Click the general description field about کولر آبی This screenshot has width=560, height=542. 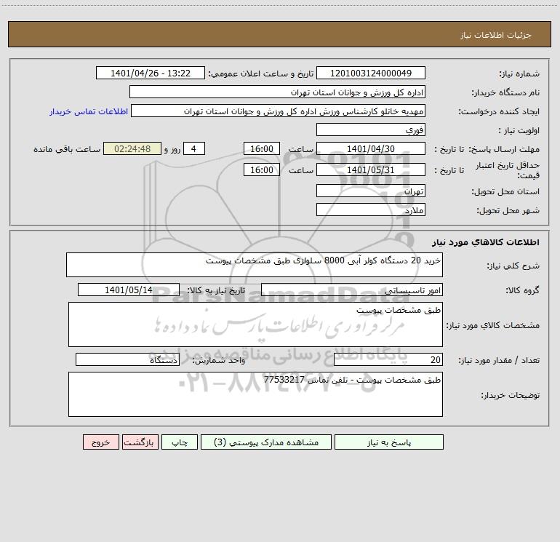click(x=255, y=265)
